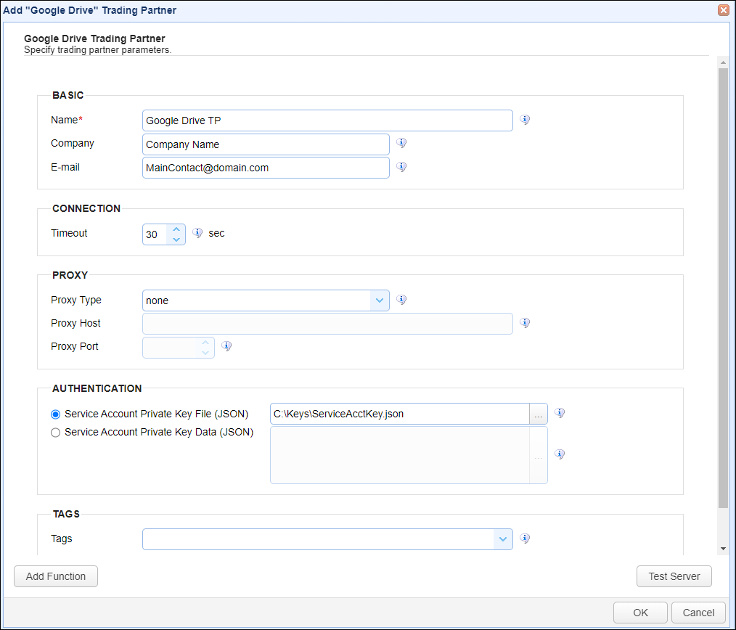Browse for the key file with the ellipsis button
Image resolution: width=736 pixels, height=630 pixels.
click(539, 414)
